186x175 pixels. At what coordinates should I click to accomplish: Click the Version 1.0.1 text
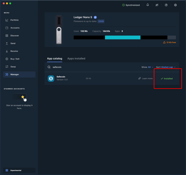(x=62, y=80)
